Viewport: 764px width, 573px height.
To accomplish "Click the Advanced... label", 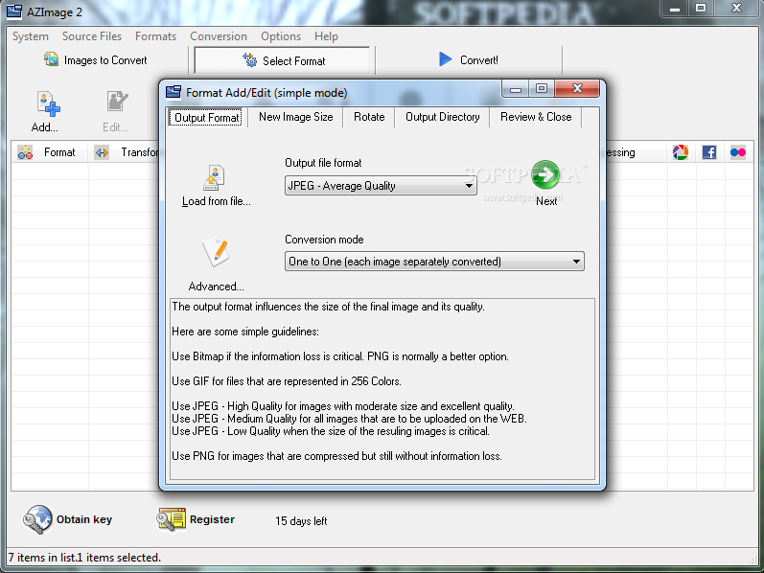I will pyautogui.click(x=217, y=286).
